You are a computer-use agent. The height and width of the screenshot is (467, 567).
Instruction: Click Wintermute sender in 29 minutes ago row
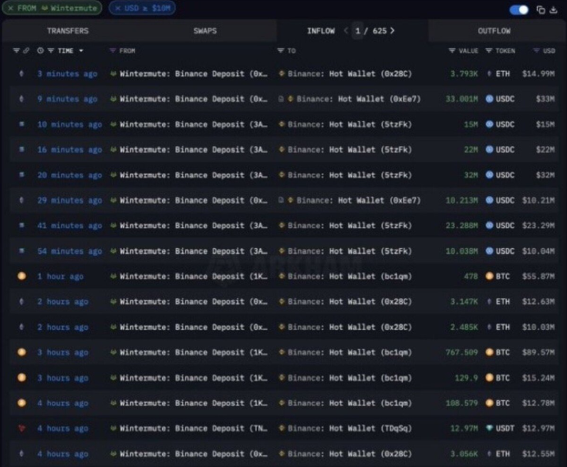194,200
